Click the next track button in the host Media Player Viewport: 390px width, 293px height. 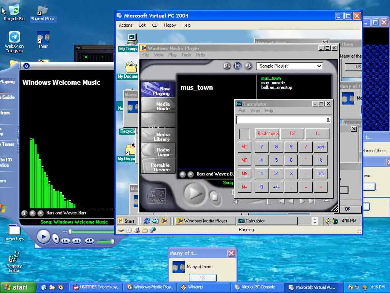click(x=77, y=241)
